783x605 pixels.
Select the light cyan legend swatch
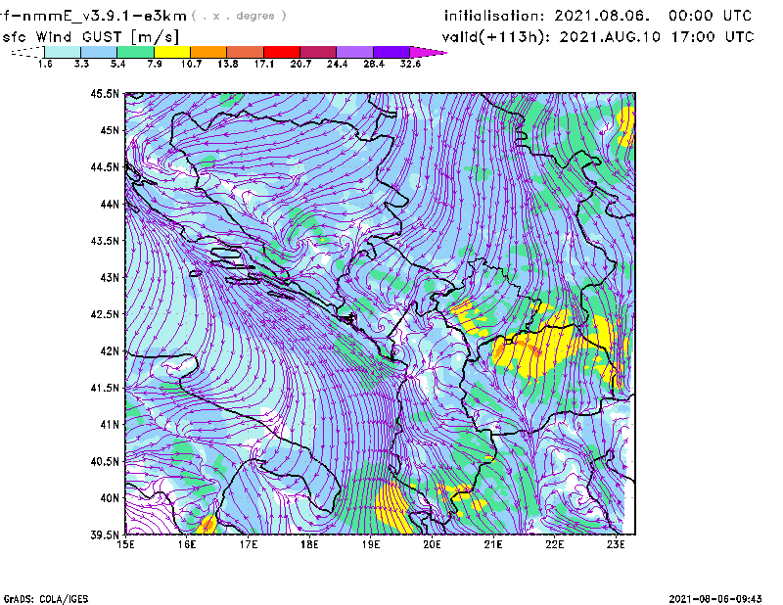coord(62,51)
